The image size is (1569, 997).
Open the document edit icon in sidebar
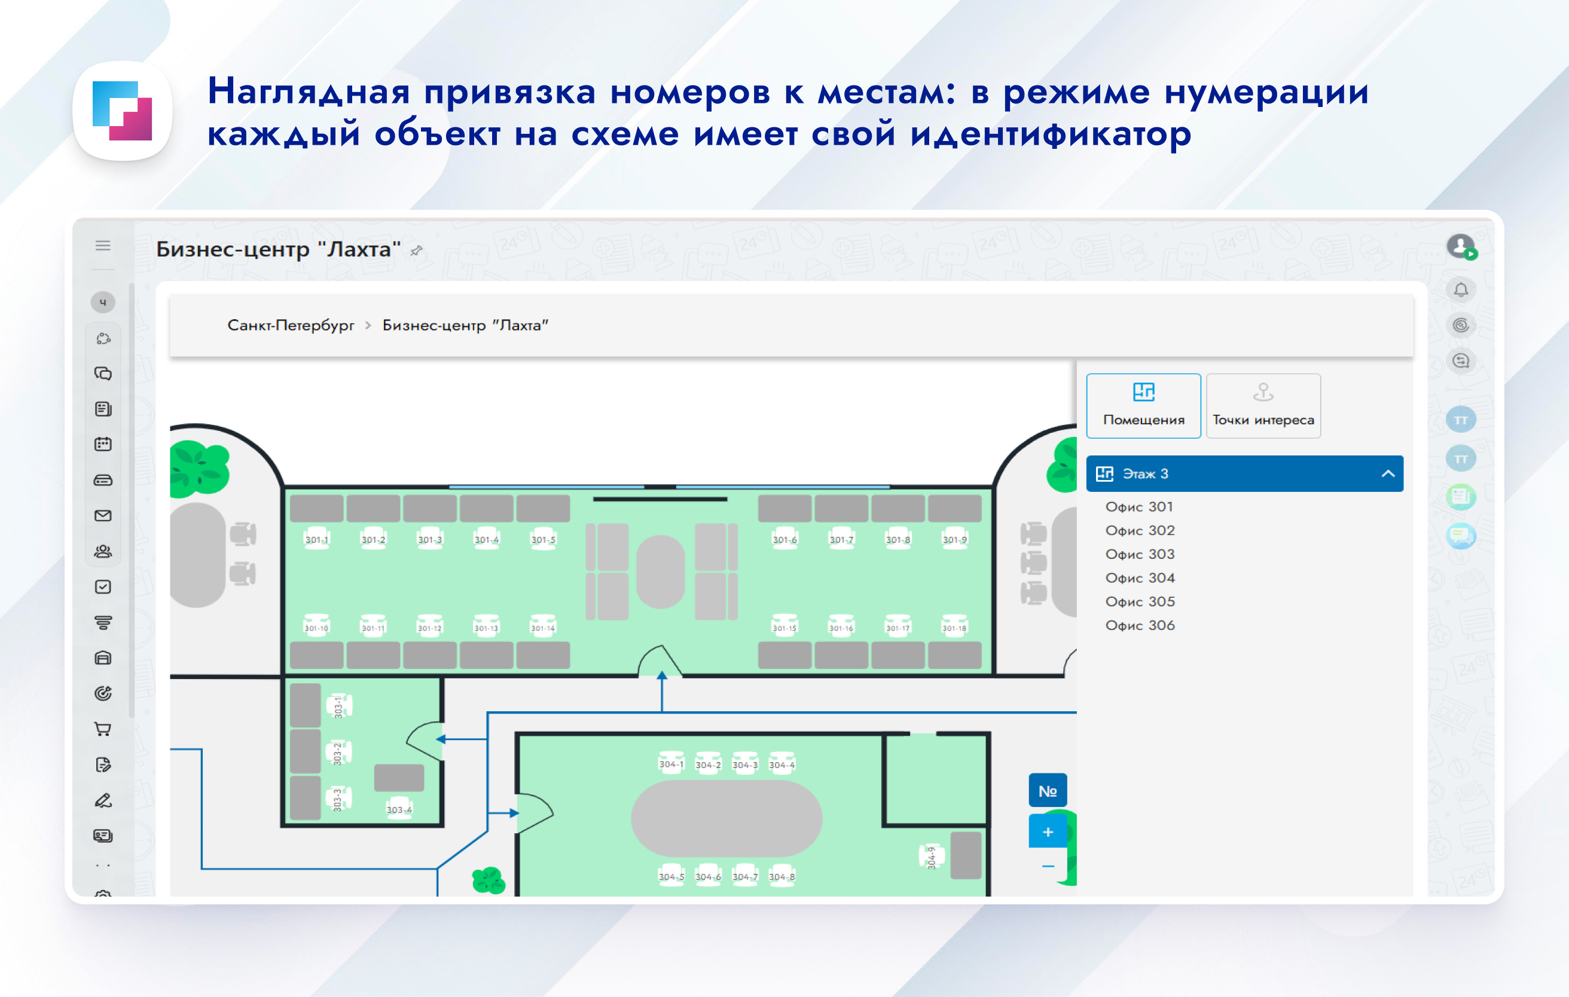103,764
